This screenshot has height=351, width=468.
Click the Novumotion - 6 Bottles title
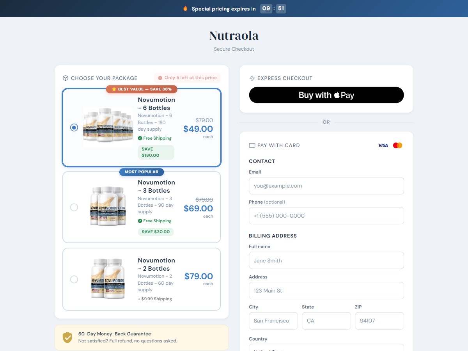[x=156, y=104]
